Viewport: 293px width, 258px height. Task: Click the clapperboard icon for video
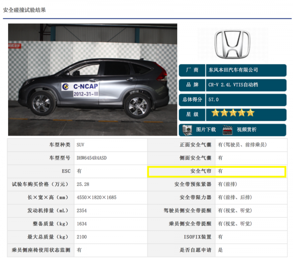(x=227, y=130)
